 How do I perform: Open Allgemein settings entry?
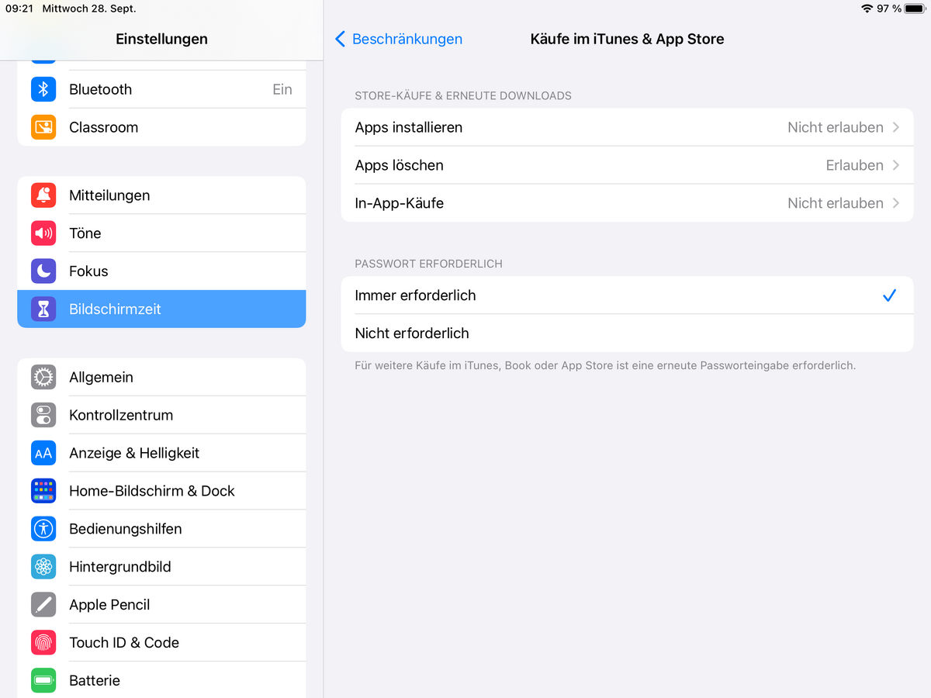(101, 377)
